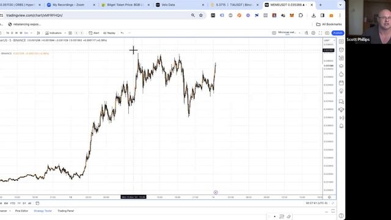Set date range to All
The image size is (391, 220).
[x=30, y=204]
